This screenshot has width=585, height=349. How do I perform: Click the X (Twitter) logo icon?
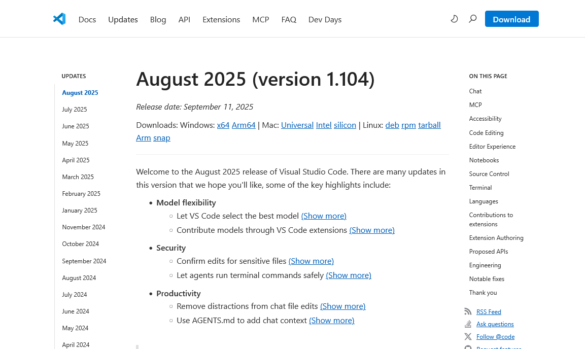tap(468, 337)
